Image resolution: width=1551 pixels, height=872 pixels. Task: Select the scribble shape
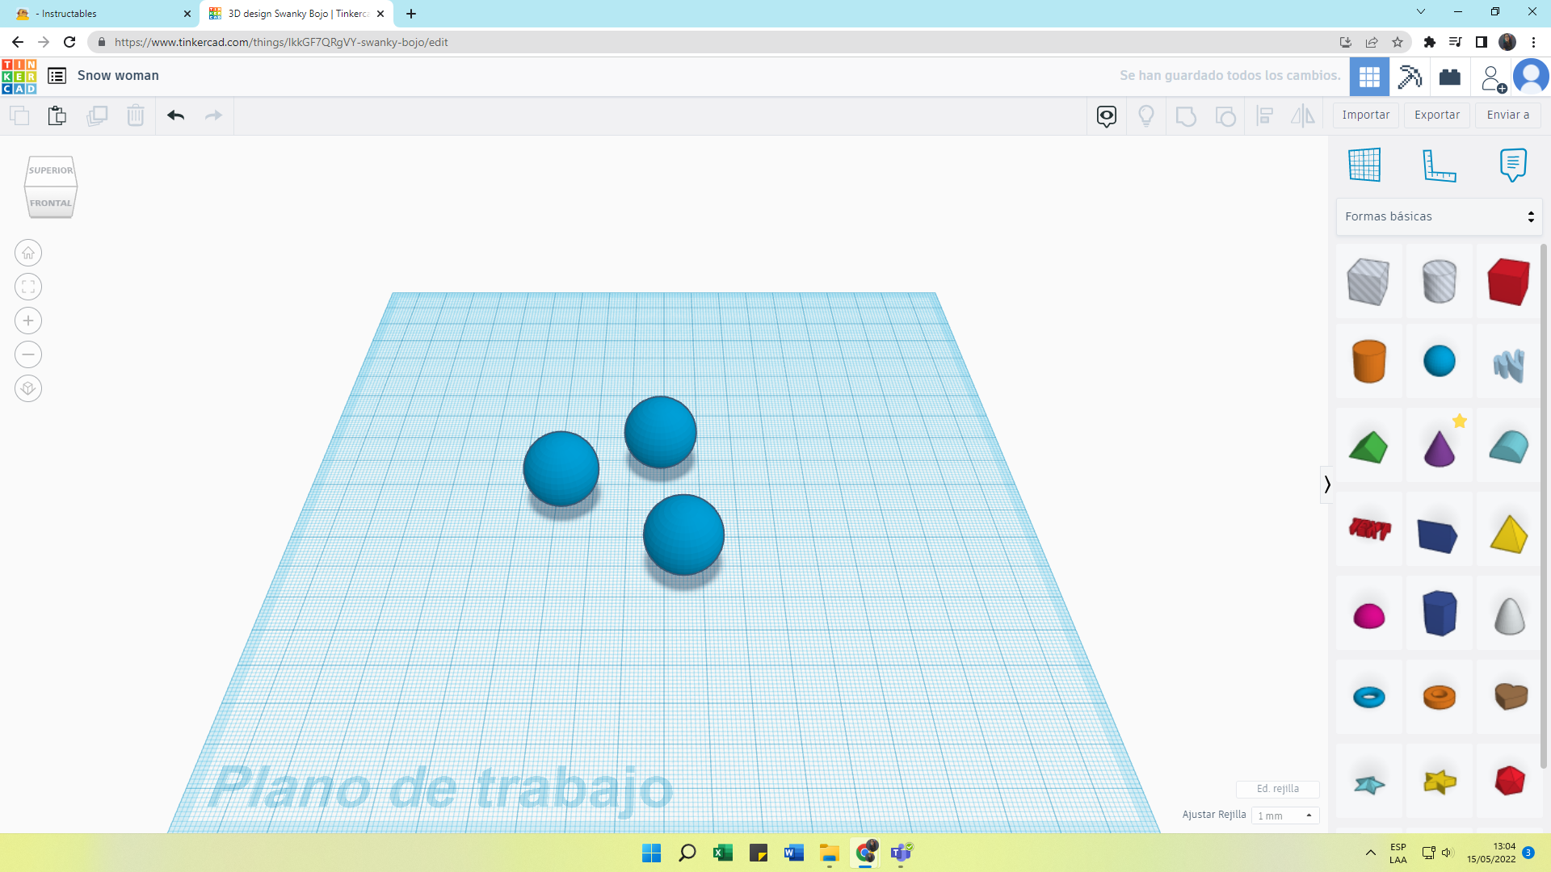[x=1508, y=364]
